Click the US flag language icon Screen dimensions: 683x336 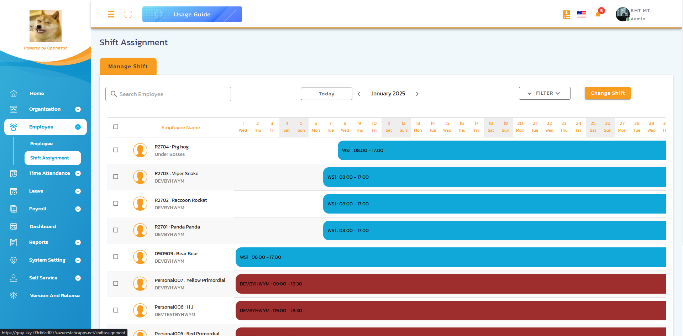point(582,14)
